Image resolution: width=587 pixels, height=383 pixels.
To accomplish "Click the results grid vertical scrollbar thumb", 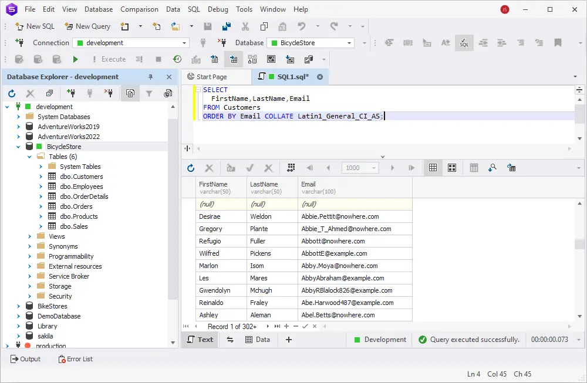I will 579,244.
